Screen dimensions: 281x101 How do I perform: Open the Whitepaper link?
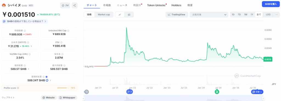[68, 98]
